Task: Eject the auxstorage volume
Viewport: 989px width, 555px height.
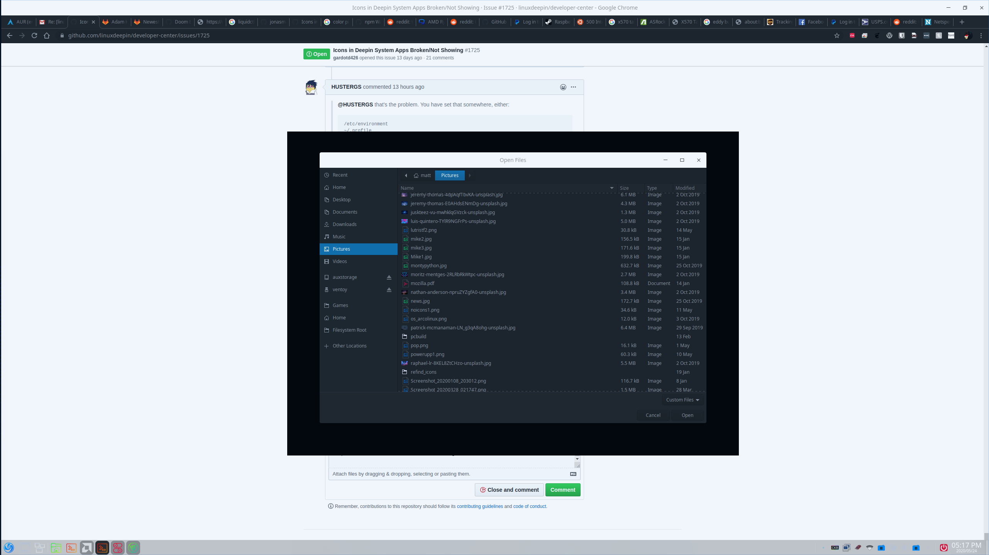Action: click(389, 277)
